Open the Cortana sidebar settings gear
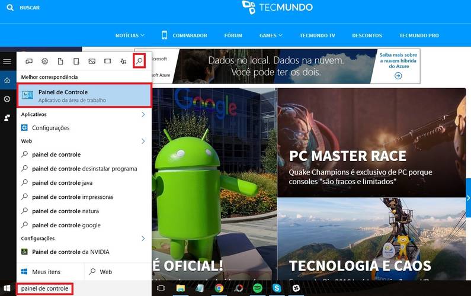 coord(7,99)
